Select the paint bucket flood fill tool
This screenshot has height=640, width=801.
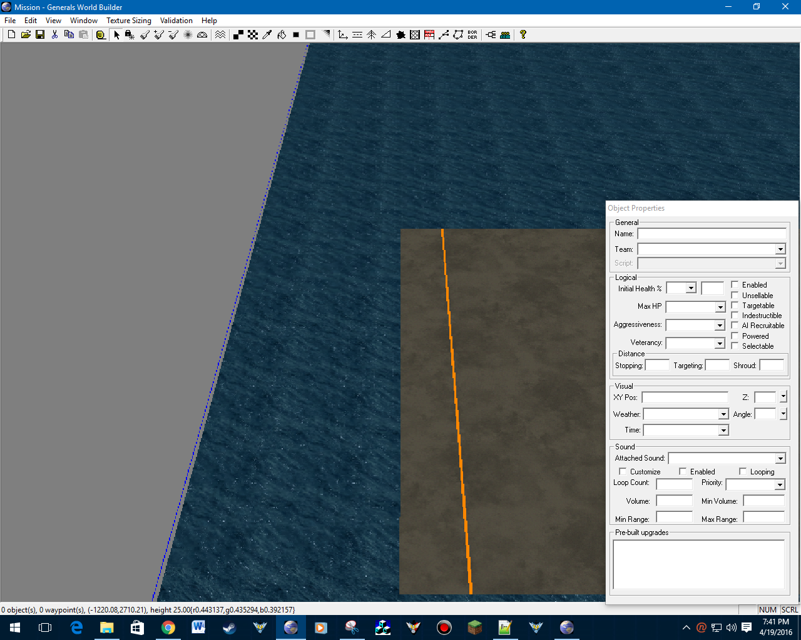pos(282,35)
